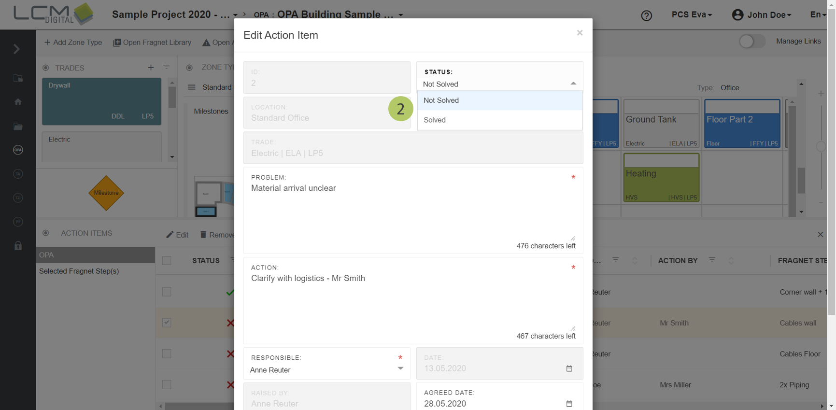The height and width of the screenshot is (410, 836).
Task: Click the plus icon in Trades panel
Action: 151,68
